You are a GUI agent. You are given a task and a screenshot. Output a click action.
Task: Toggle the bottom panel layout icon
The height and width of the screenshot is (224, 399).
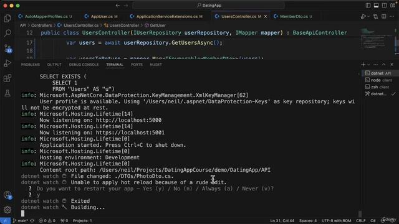[376, 6]
